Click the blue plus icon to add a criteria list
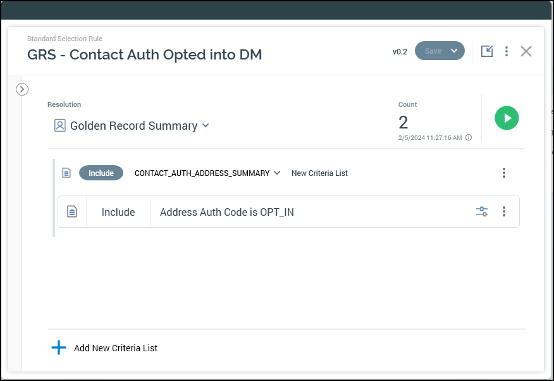554x381 pixels. pos(59,347)
